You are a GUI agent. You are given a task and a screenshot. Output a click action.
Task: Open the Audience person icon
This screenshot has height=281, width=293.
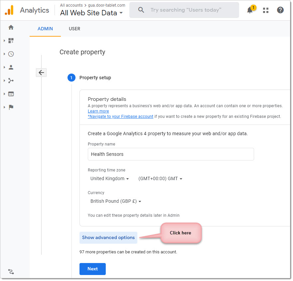point(11,67)
